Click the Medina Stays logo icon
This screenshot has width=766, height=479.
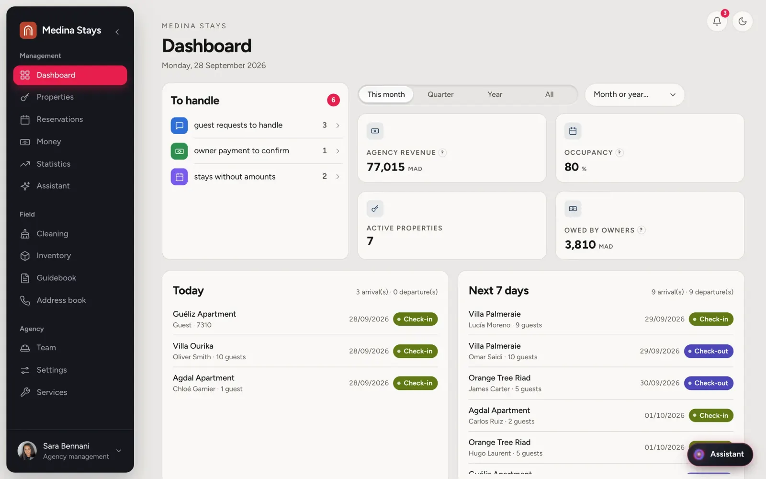(28, 30)
